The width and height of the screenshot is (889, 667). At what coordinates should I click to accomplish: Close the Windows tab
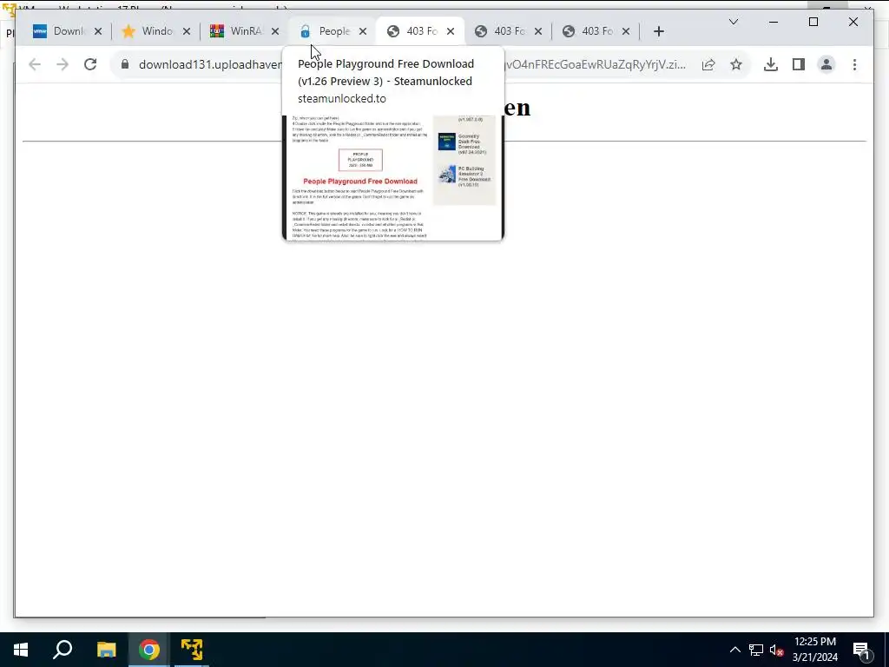[187, 31]
